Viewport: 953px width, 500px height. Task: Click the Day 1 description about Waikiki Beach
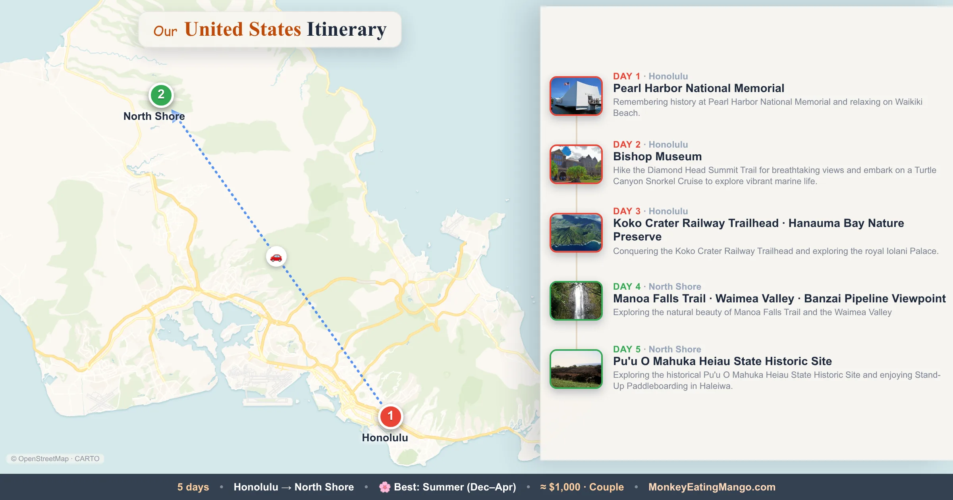click(x=768, y=107)
